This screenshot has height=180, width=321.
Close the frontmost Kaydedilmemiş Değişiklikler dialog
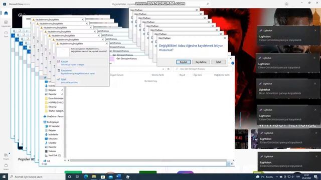[x=107, y=43]
